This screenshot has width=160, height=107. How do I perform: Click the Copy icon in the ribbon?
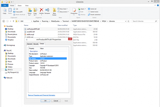[x=5, y=11]
